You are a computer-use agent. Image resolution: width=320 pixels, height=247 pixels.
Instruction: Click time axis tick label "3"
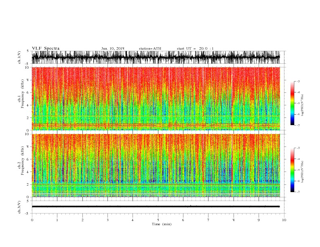(x=107, y=220)
